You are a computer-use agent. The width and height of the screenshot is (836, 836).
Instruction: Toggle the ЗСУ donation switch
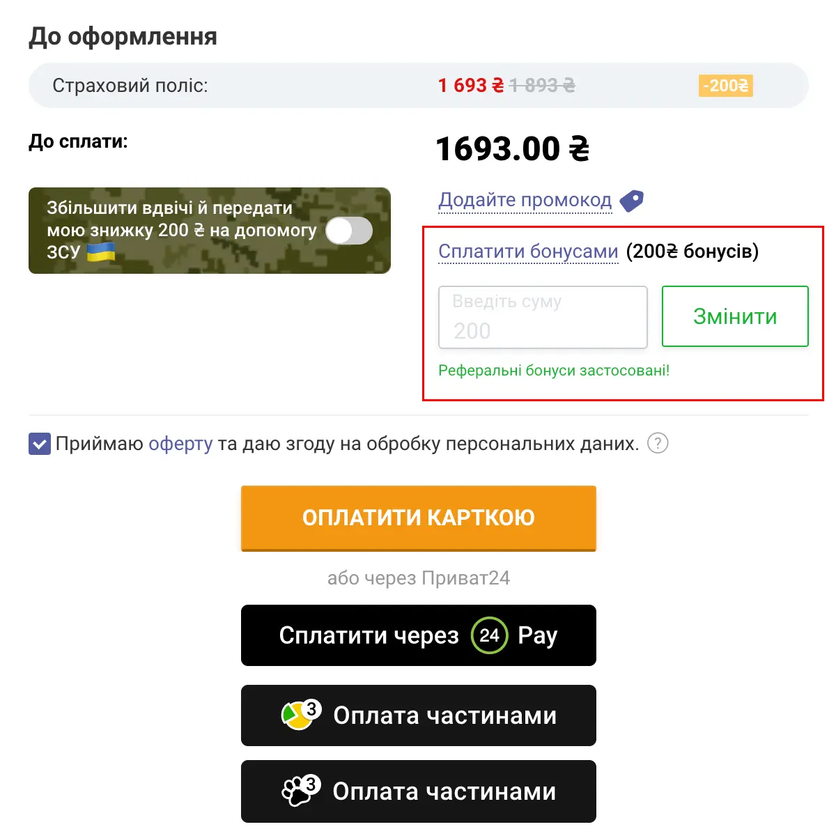point(349,231)
